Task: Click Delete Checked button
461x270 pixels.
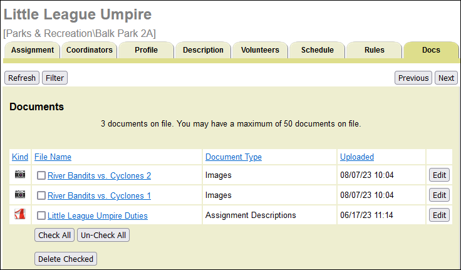Action: click(x=66, y=259)
